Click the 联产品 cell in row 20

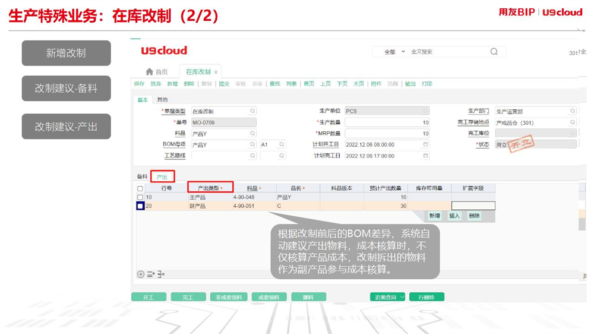(x=210, y=206)
